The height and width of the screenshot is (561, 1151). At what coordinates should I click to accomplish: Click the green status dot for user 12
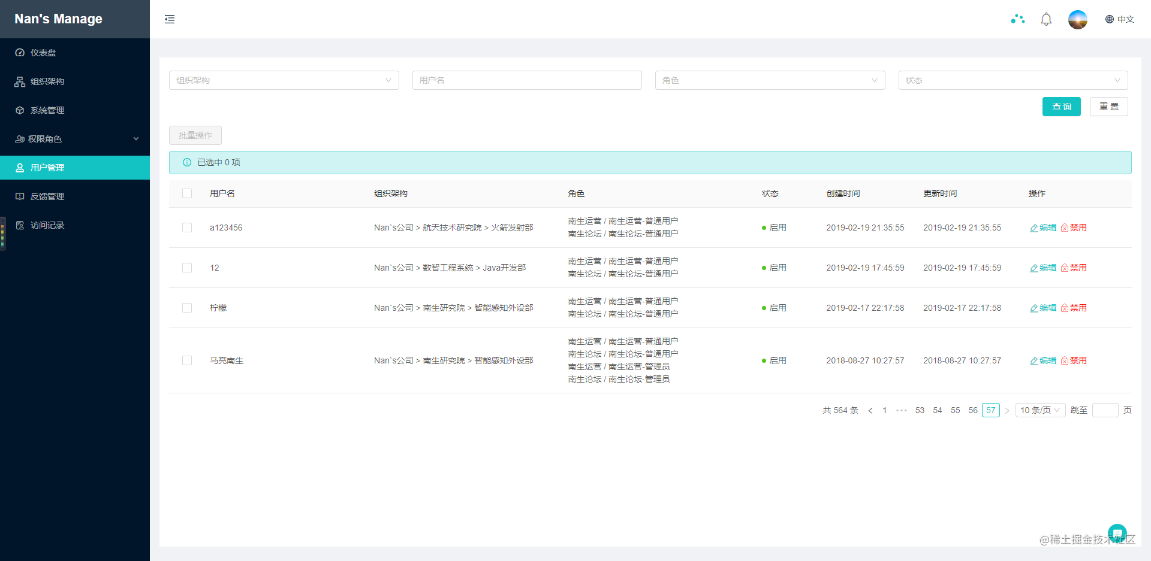pos(763,268)
